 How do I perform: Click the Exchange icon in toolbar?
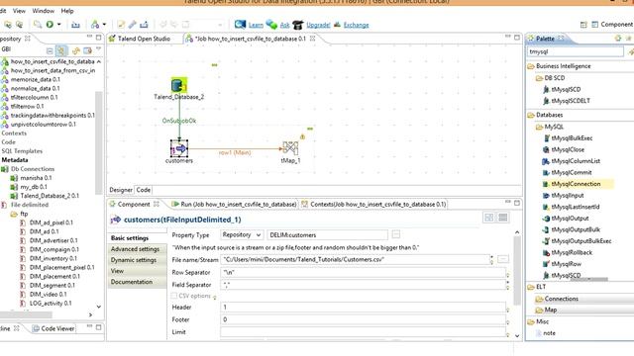(x=337, y=25)
